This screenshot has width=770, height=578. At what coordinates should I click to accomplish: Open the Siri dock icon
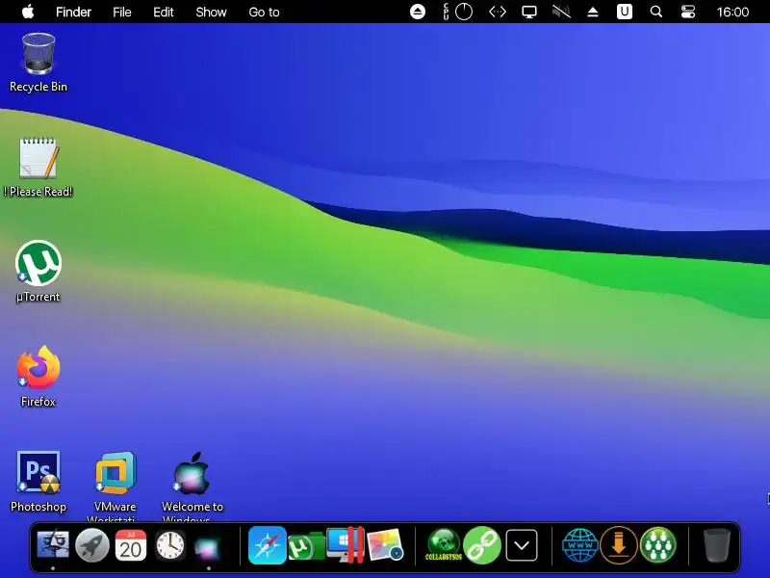click(x=208, y=546)
